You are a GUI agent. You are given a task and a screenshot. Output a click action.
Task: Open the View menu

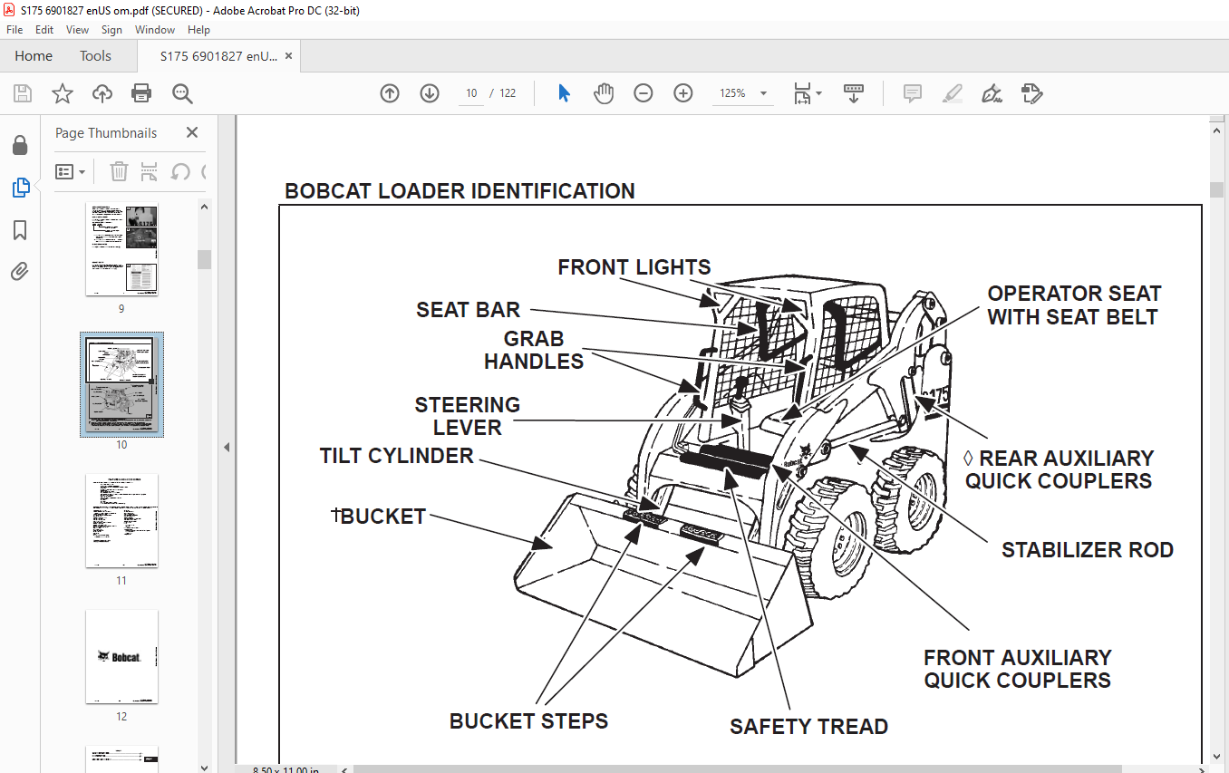pos(78,30)
